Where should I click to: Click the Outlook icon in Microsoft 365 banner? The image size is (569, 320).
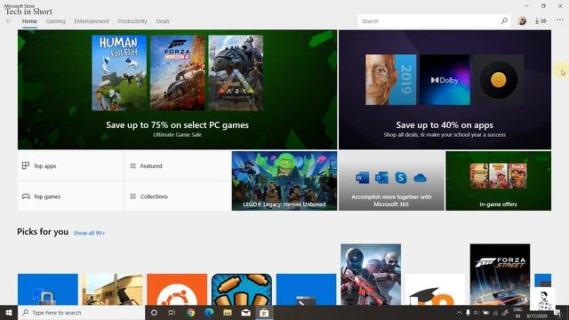tap(381, 178)
